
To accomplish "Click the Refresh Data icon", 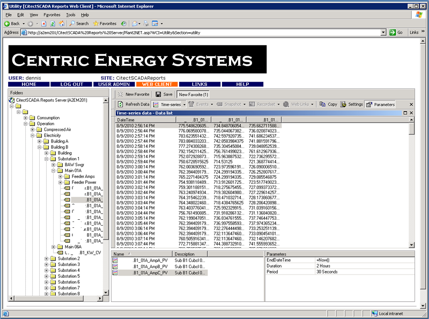I will (121, 104).
